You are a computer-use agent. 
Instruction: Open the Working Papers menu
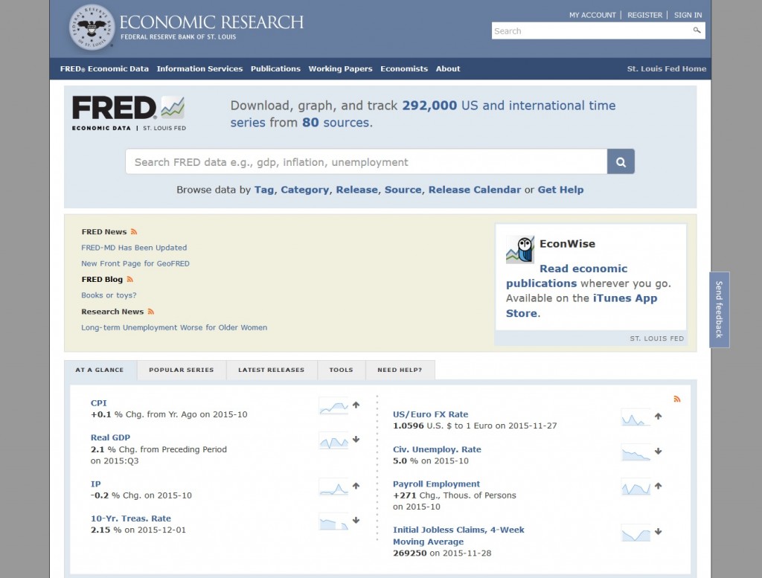point(340,69)
